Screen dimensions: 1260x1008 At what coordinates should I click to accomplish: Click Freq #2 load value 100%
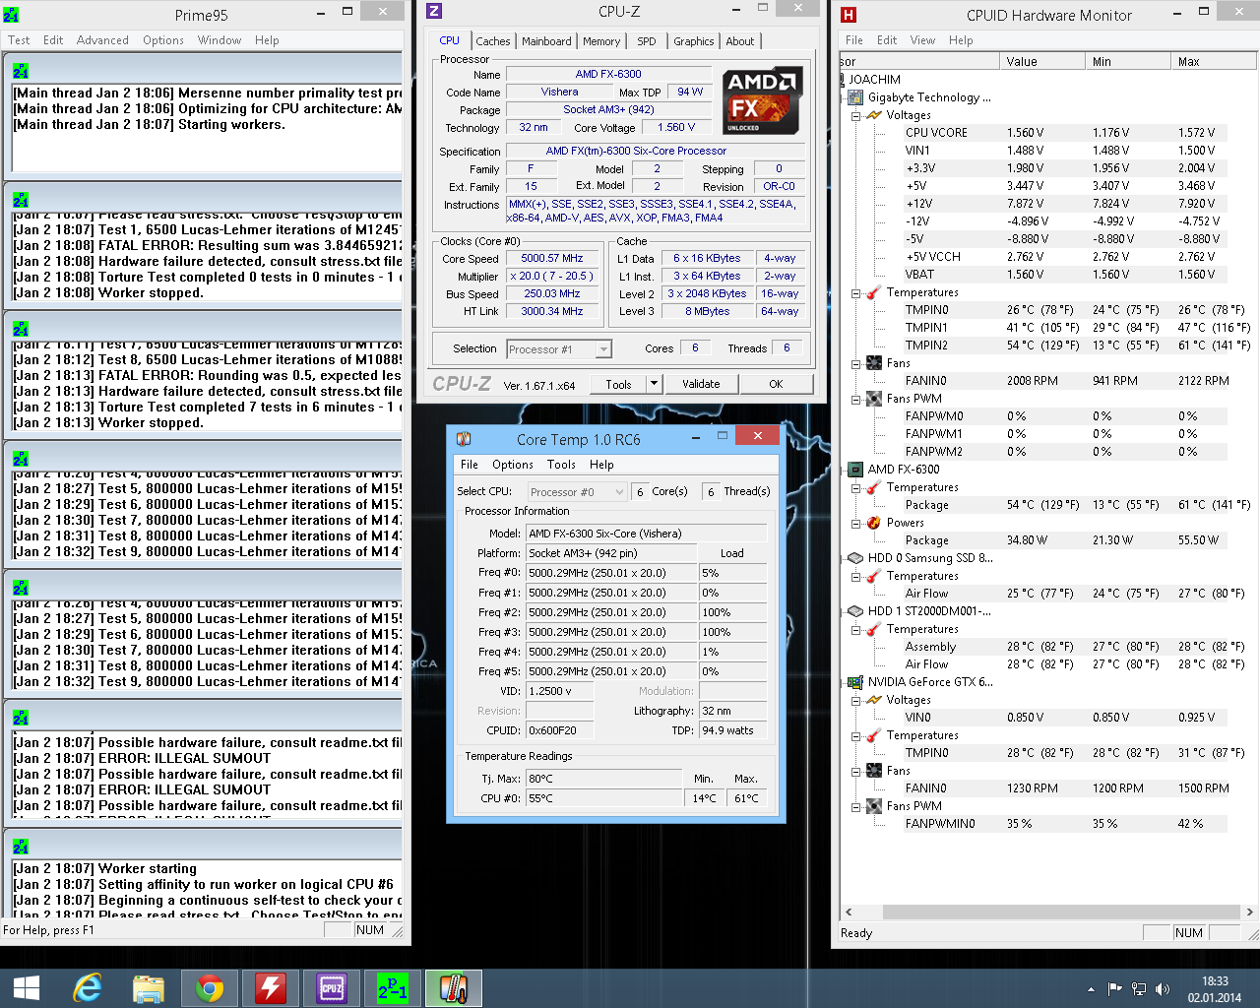(x=732, y=612)
